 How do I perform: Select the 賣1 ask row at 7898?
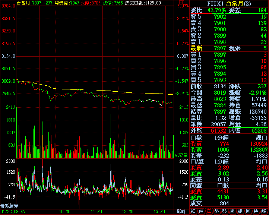tap(229, 42)
